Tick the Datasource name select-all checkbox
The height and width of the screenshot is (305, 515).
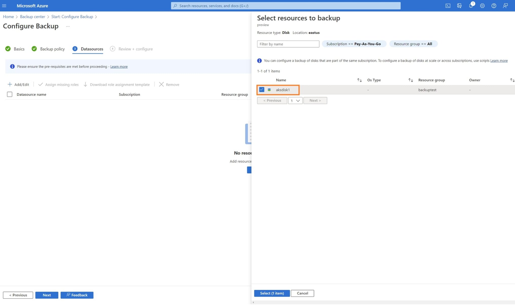(x=10, y=95)
